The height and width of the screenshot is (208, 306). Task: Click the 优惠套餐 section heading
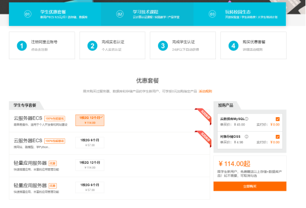click(147, 80)
